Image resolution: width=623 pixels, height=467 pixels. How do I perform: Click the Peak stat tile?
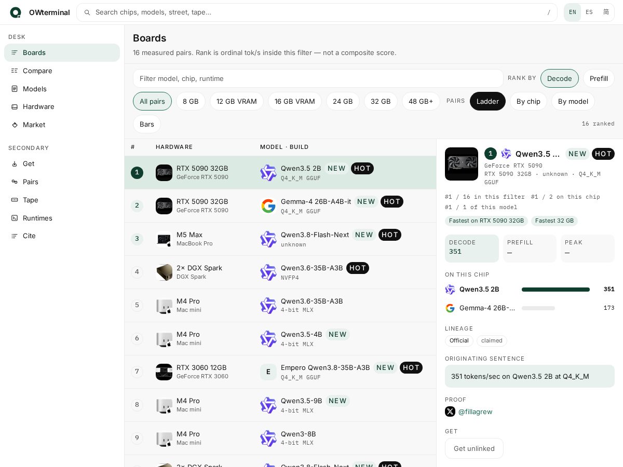pos(588,249)
